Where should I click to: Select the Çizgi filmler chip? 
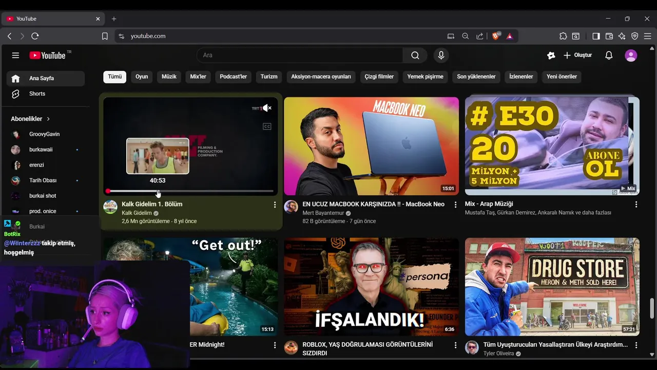tap(379, 77)
